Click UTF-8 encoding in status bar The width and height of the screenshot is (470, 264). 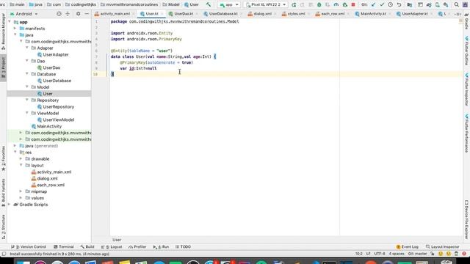point(380,254)
